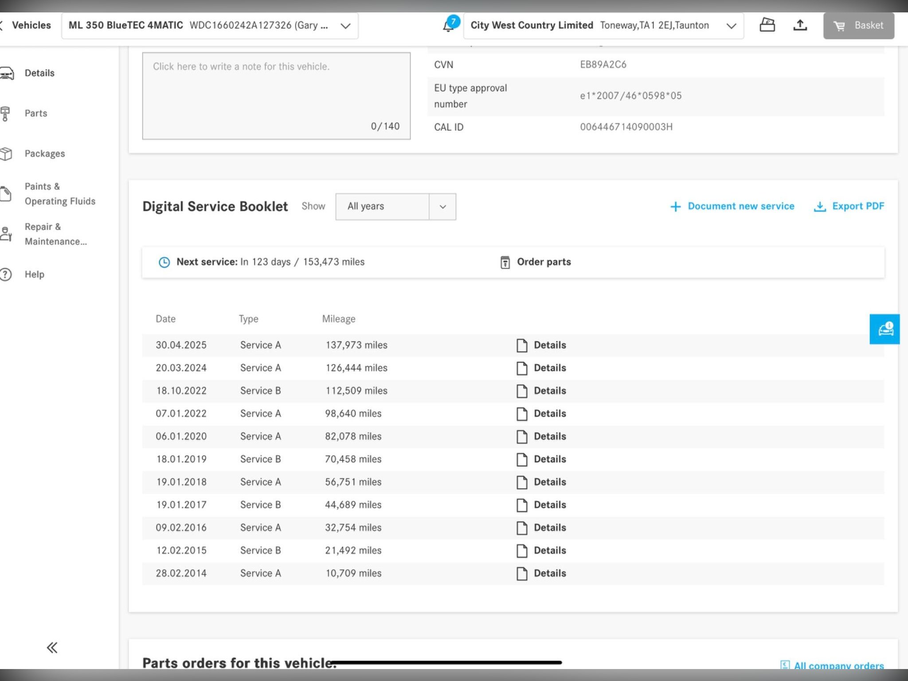The image size is (908, 681).
Task: Click the clock icon beside Next service
Action: (x=164, y=262)
